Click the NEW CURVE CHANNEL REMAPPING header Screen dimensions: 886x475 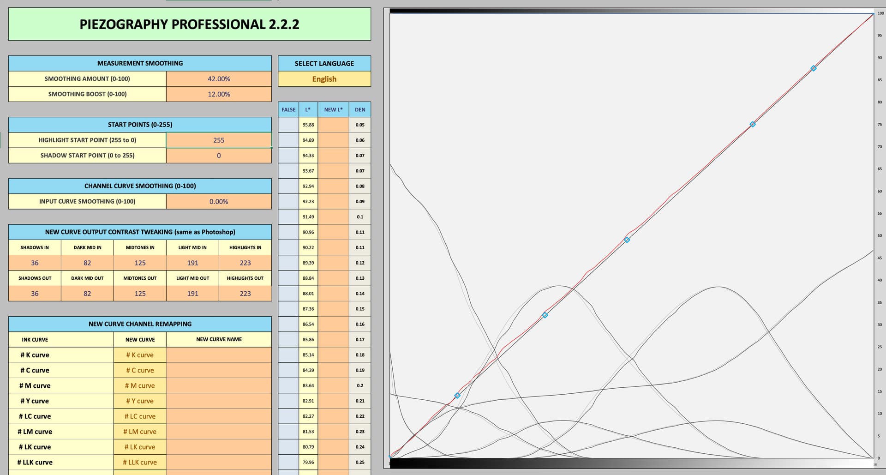140,324
